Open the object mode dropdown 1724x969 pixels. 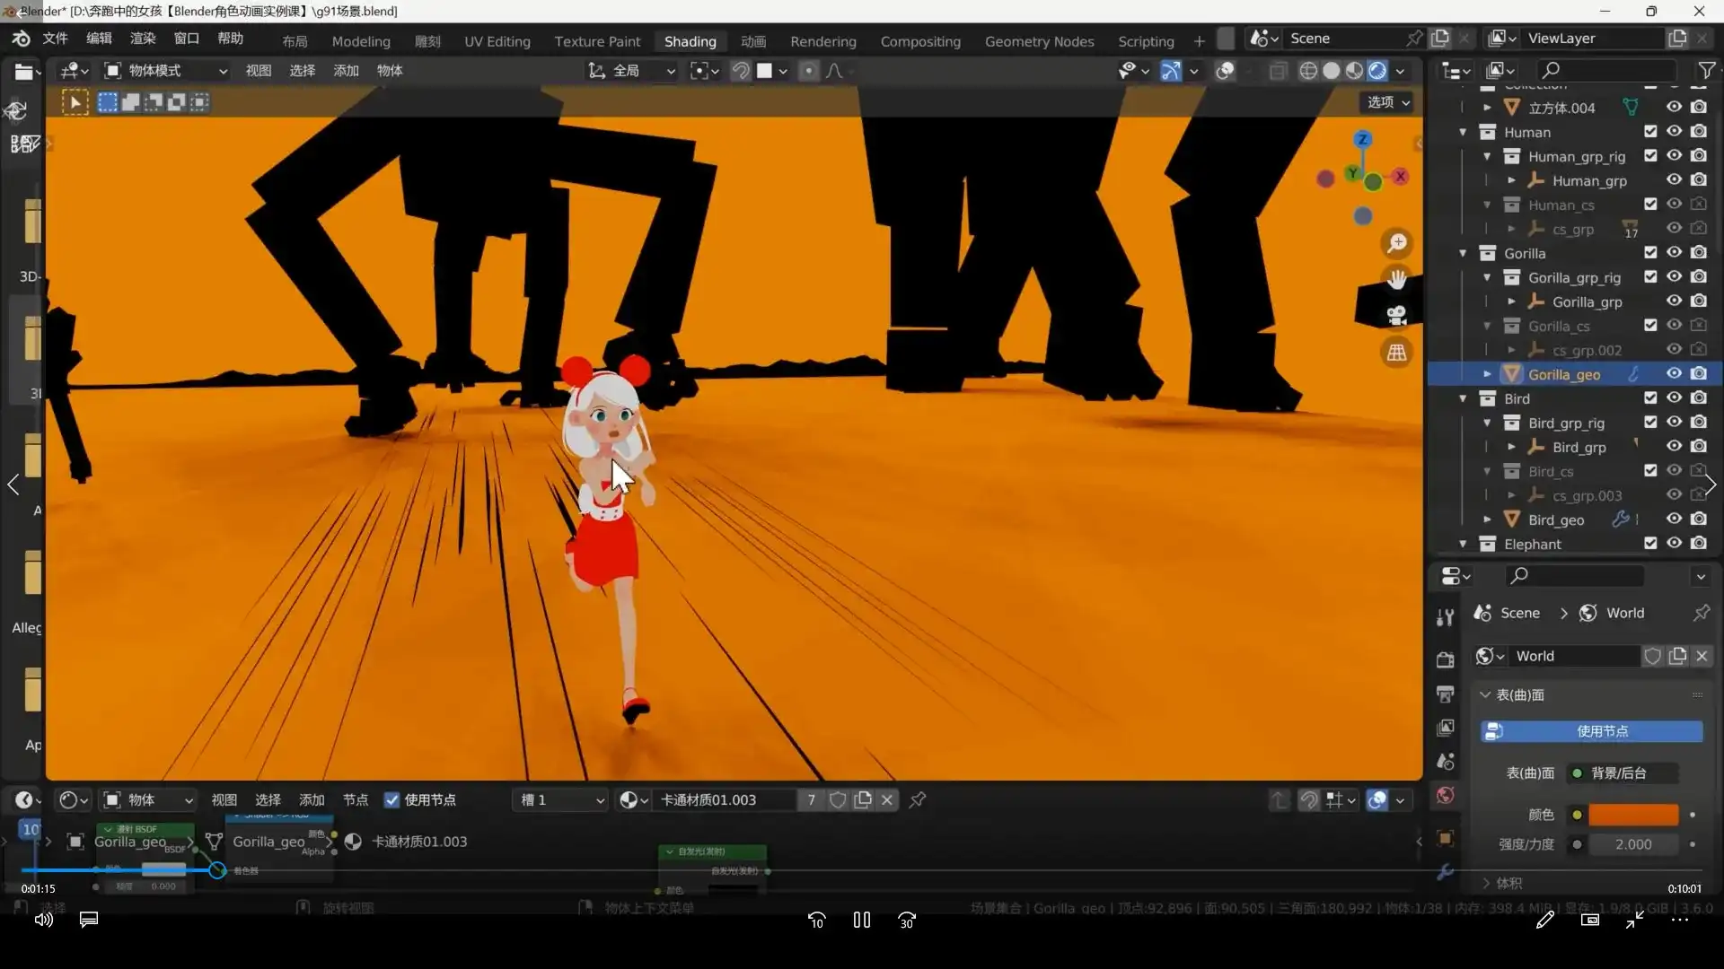(x=166, y=71)
